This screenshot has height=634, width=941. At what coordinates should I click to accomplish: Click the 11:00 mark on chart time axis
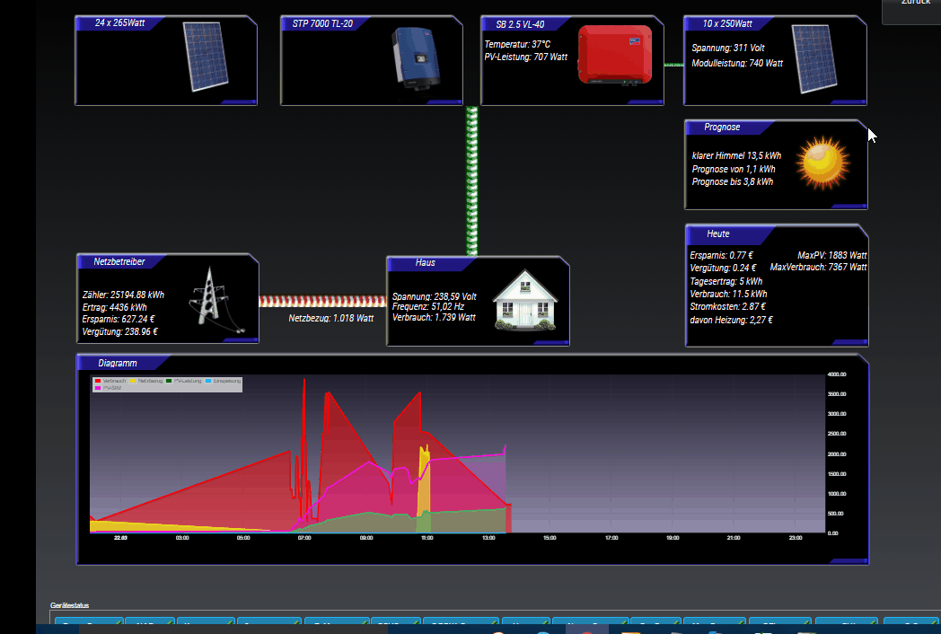pos(427,538)
